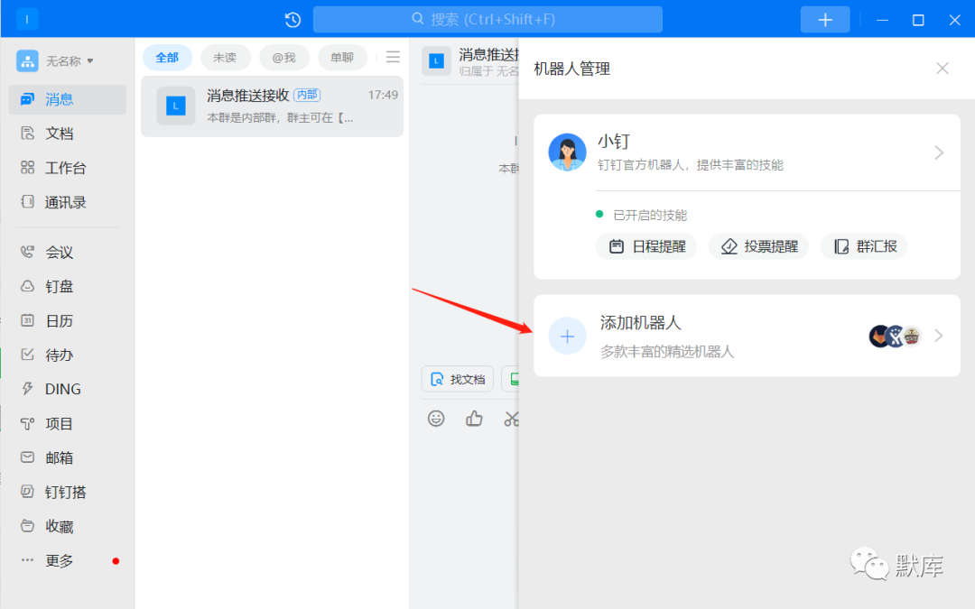Screen dimensions: 975x609
Task: Expand the 添加机器人 chevron arrow
Action: pos(939,336)
